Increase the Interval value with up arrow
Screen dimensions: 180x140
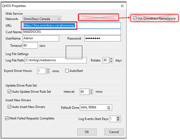[91, 90]
